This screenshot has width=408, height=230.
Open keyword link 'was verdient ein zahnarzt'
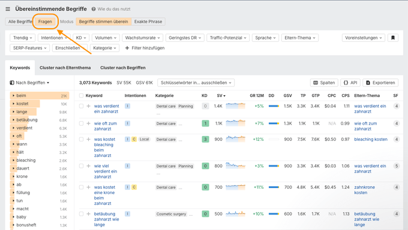106,108
